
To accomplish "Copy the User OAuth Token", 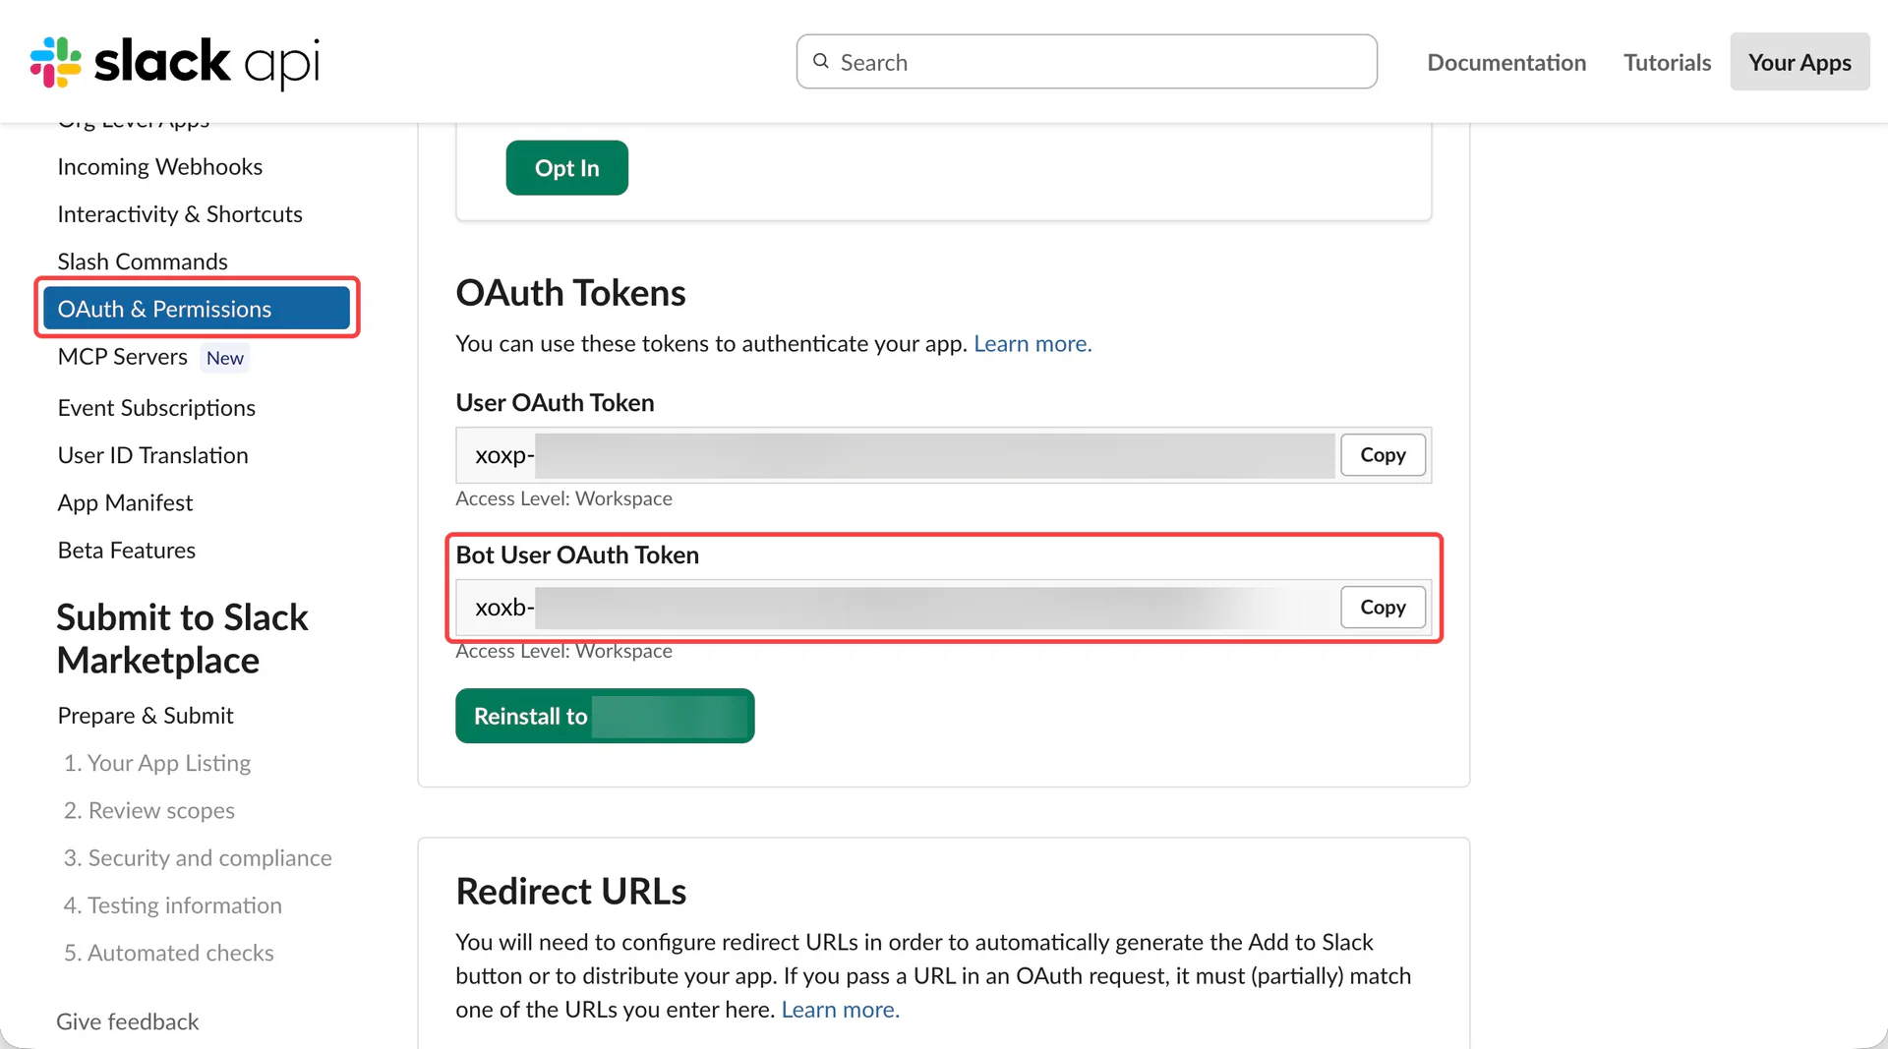I will (x=1383, y=455).
